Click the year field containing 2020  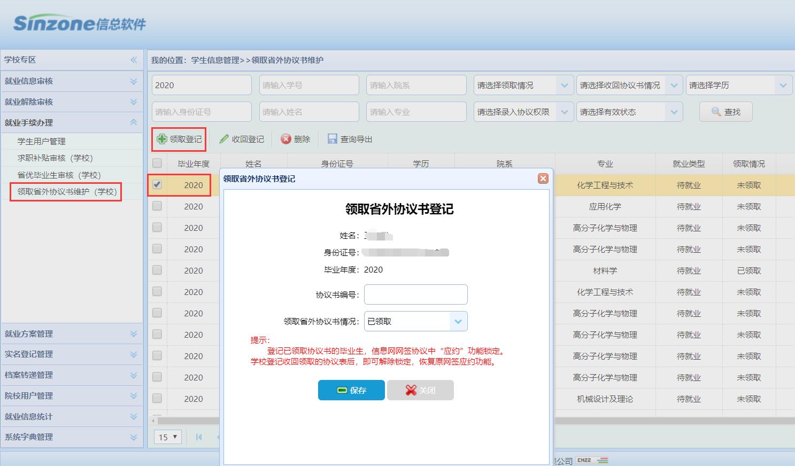202,85
